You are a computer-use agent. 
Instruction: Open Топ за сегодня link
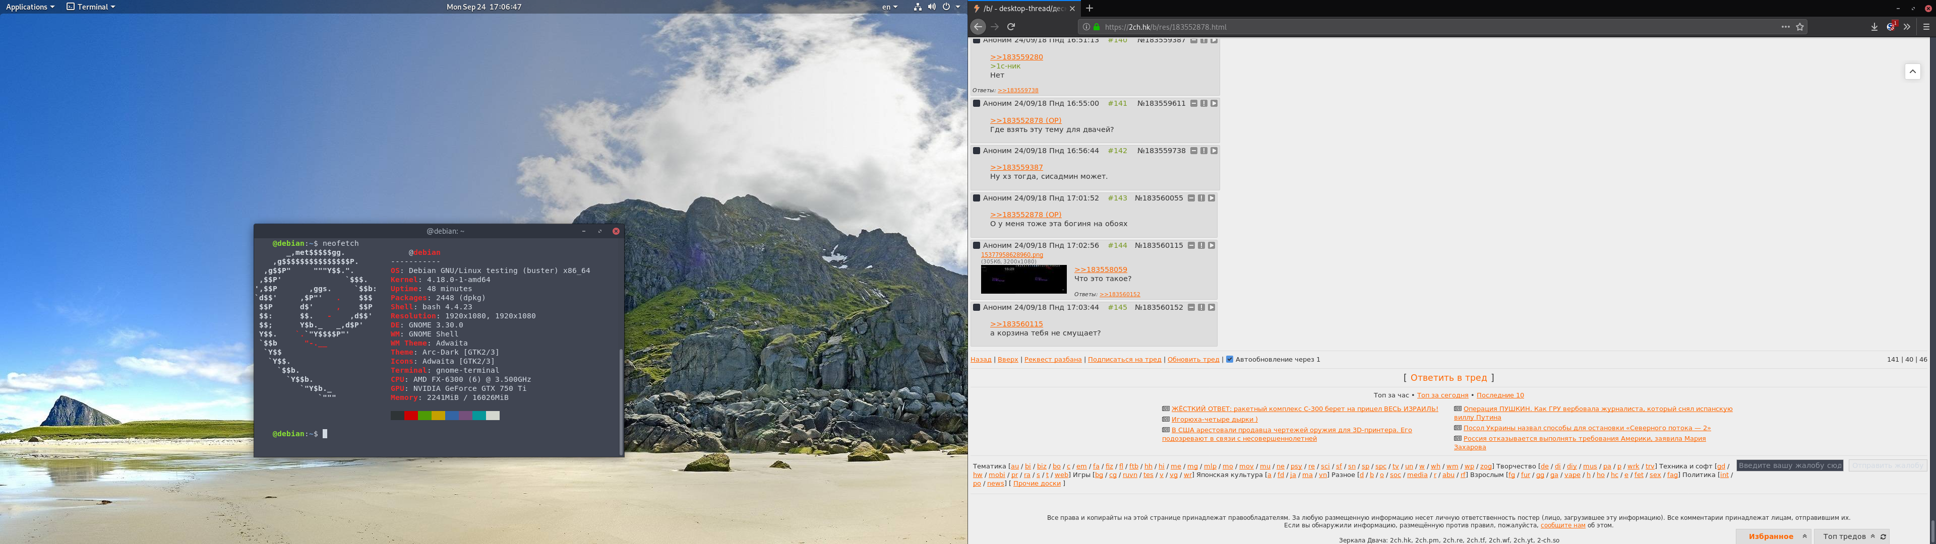click(1442, 395)
